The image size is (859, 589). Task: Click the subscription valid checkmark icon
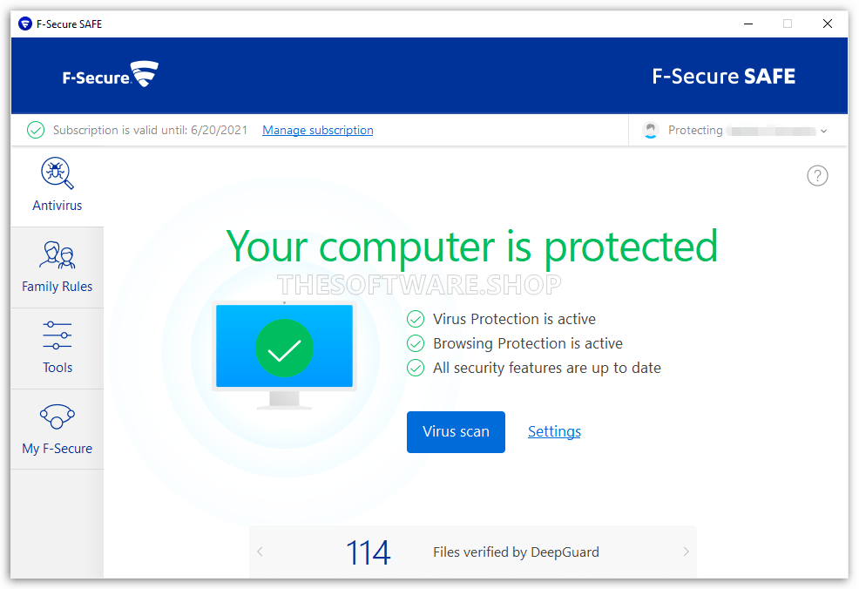click(36, 131)
